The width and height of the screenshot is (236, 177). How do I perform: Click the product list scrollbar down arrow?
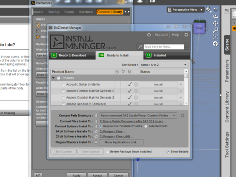pos(186,103)
